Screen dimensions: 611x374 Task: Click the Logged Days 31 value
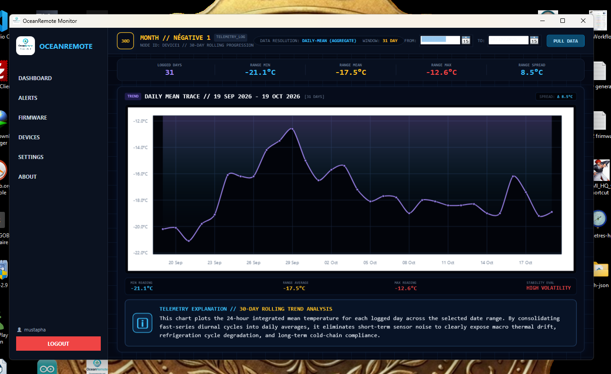[x=169, y=72]
